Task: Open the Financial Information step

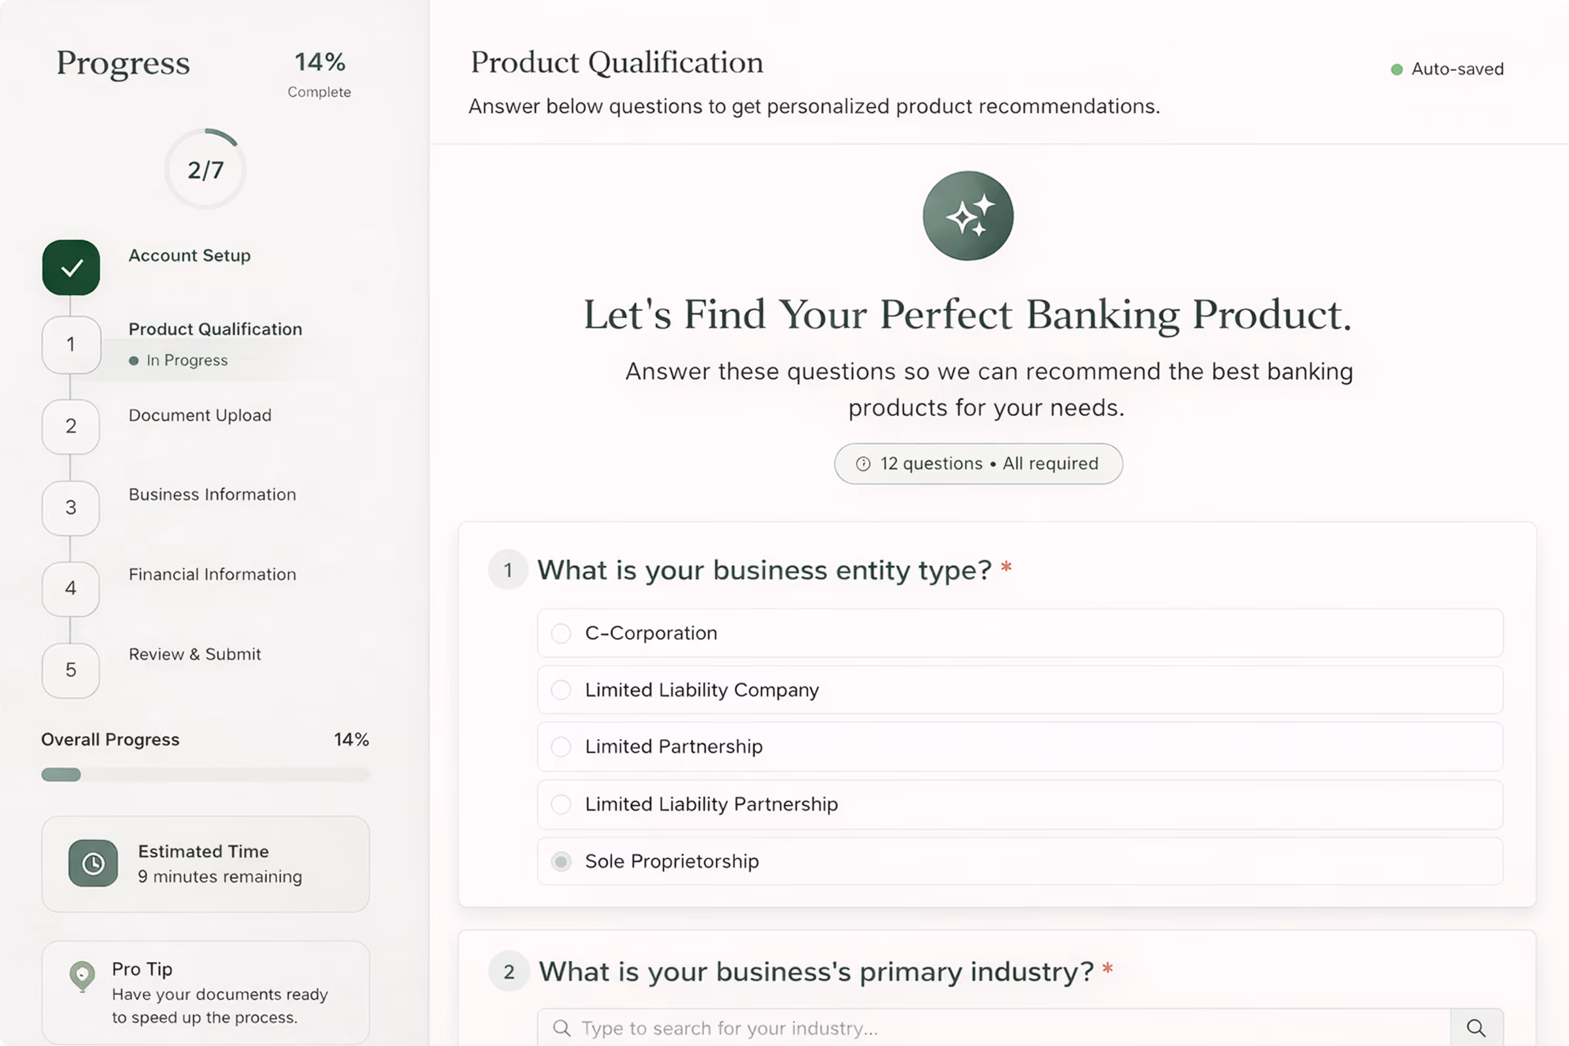Action: [x=212, y=575]
